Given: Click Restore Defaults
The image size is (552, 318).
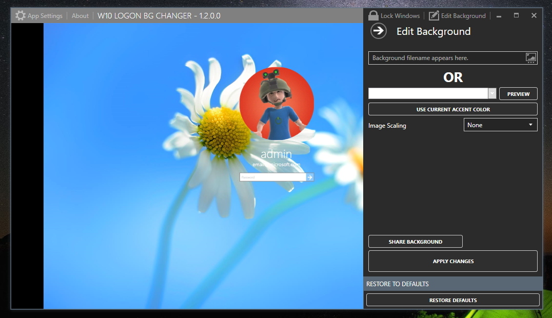Looking at the screenshot, I should click(452, 300).
